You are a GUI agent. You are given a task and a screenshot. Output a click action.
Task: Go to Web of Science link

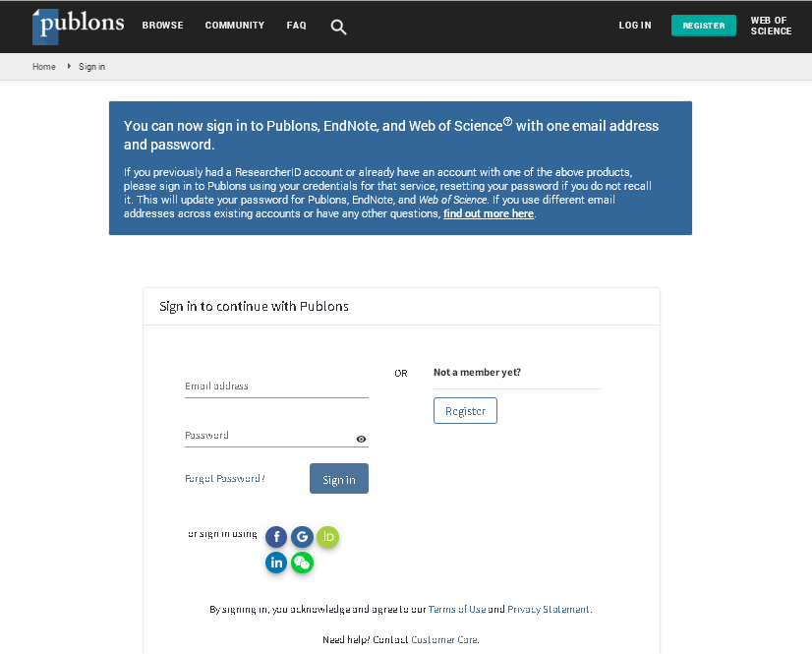pyautogui.click(x=771, y=26)
